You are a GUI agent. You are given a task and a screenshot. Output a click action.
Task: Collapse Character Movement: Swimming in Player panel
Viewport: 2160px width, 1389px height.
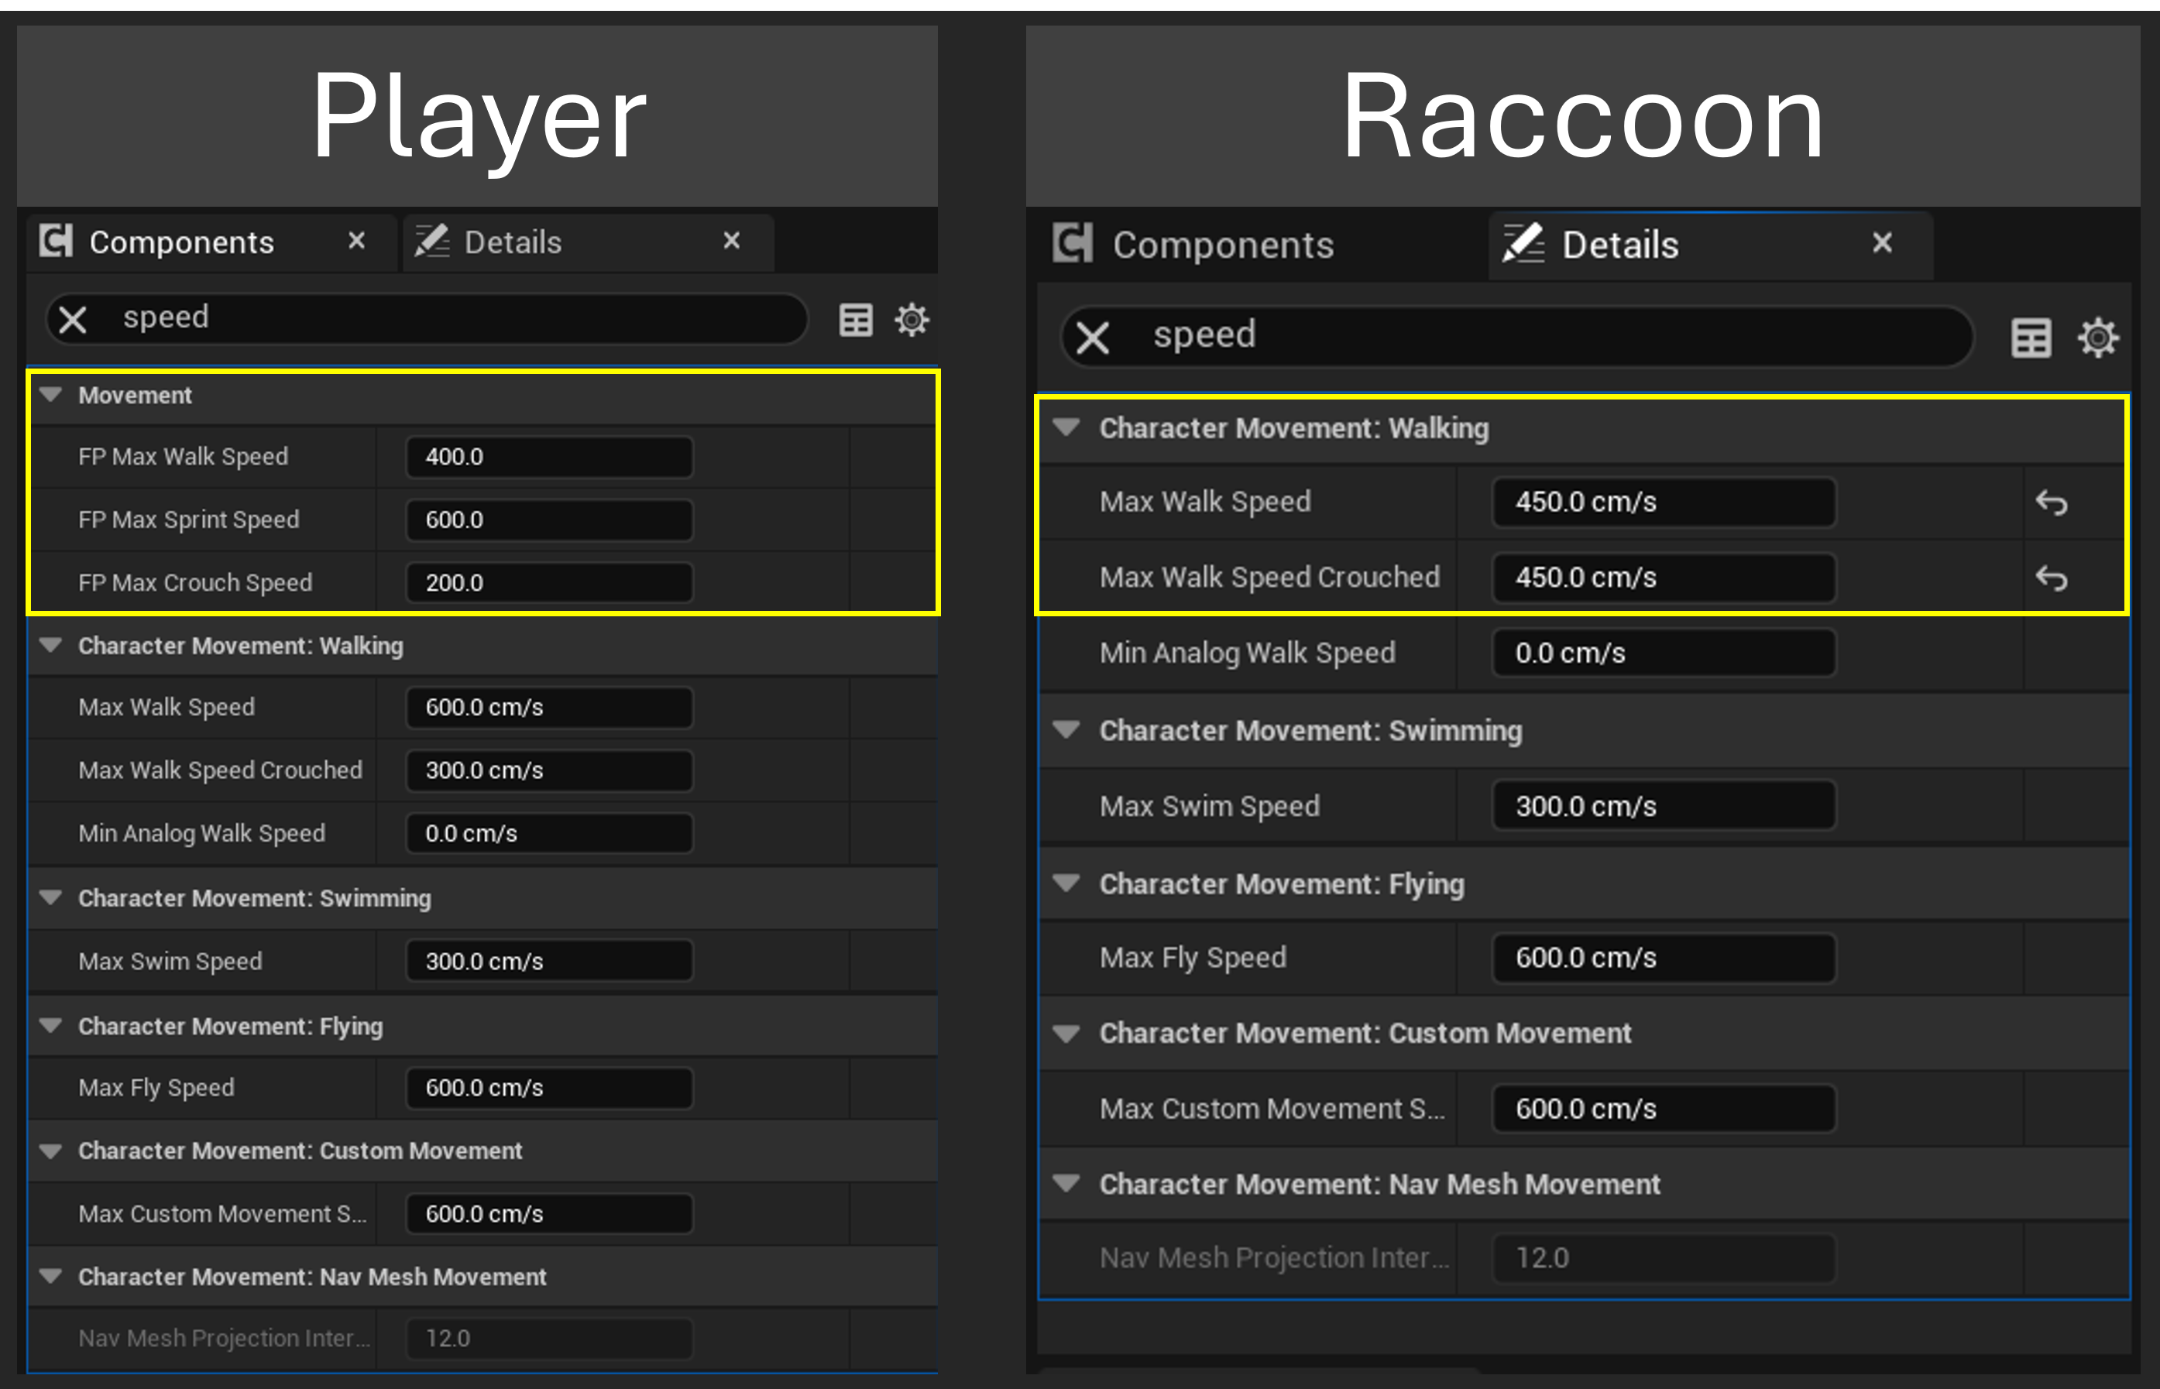coord(50,898)
